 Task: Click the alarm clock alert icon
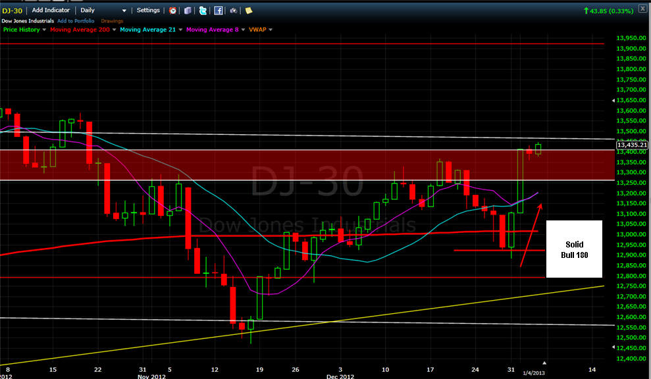(x=172, y=11)
